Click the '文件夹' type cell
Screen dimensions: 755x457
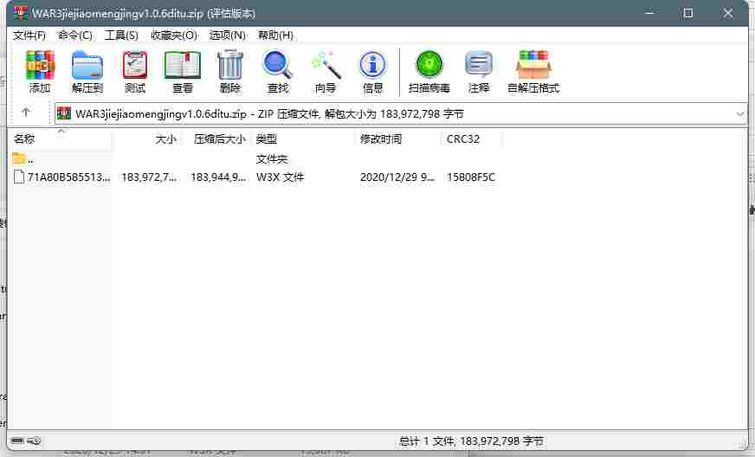[x=272, y=159]
